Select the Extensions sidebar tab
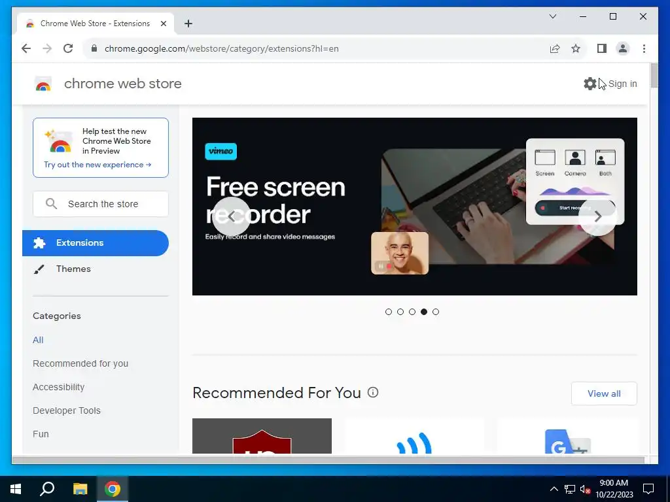The image size is (670, 502). (x=96, y=243)
